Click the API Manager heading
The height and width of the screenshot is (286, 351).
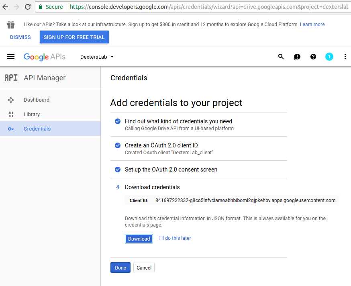pos(45,78)
